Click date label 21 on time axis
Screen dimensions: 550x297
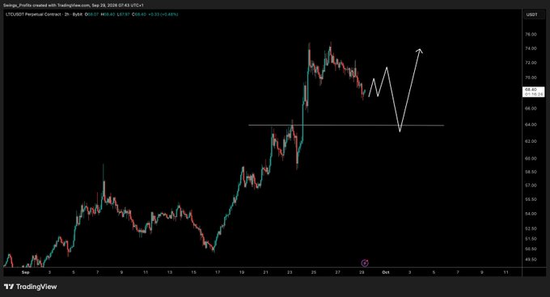click(x=265, y=272)
